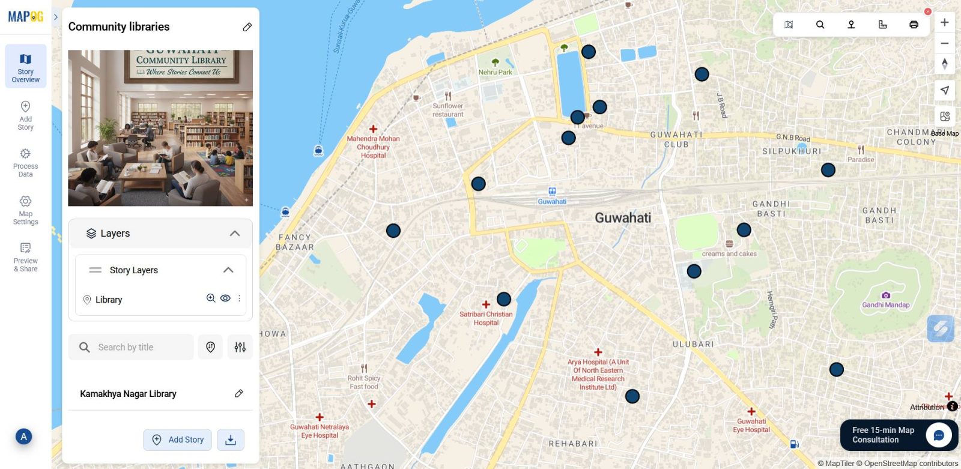Toggle Library layer visibility eye
The height and width of the screenshot is (469, 961).
(225, 298)
